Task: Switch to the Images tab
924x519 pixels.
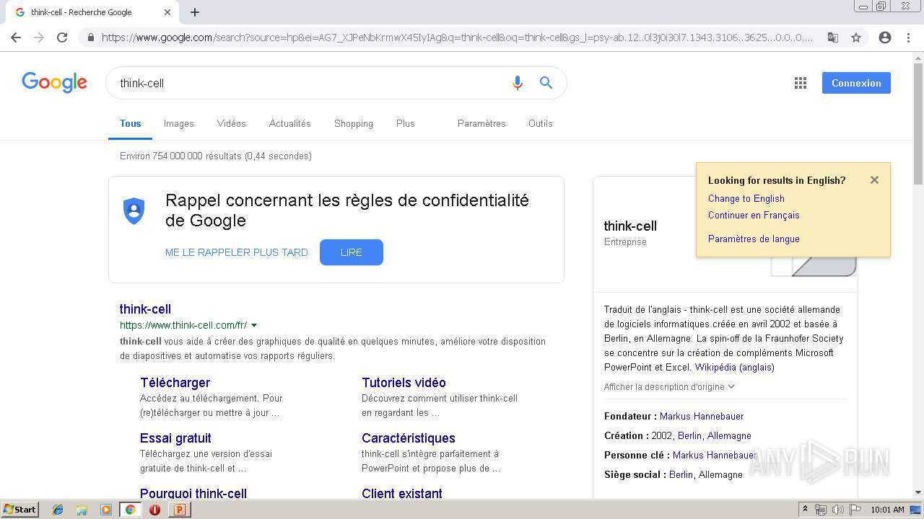Action: point(179,123)
